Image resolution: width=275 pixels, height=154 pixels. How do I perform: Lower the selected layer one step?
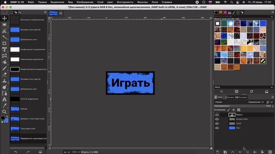click(x=240, y=152)
